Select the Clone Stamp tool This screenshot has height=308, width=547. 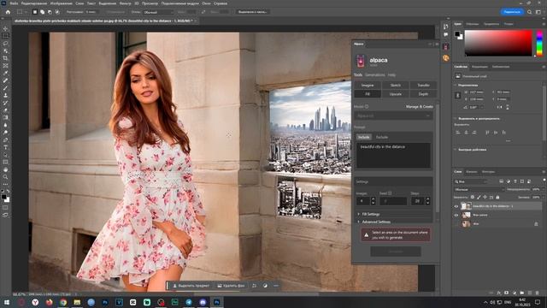tap(5, 95)
